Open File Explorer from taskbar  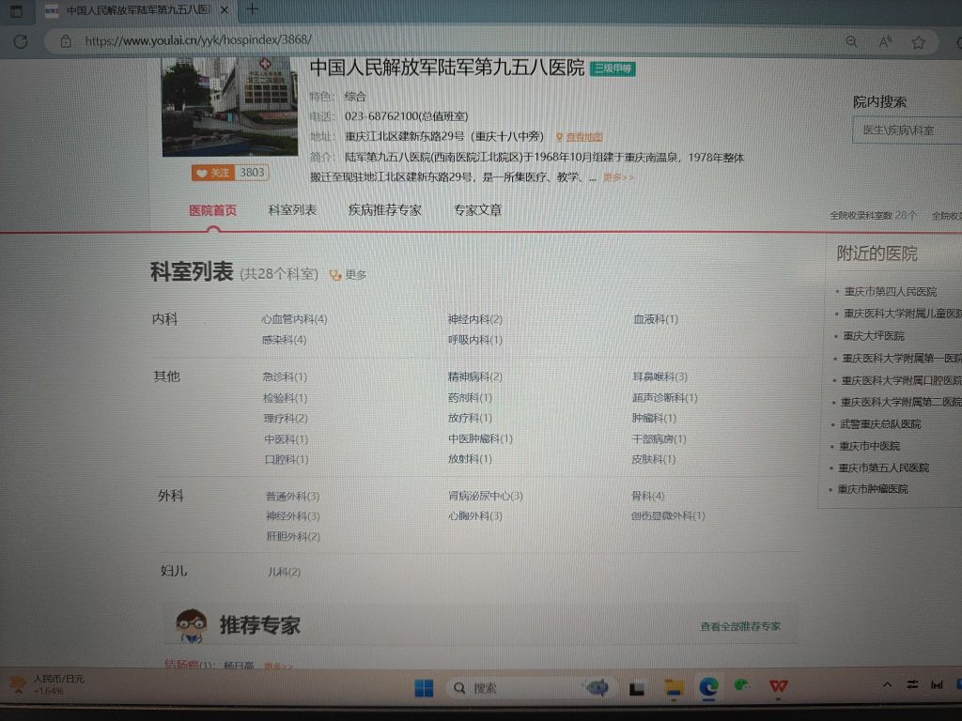coord(674,687)
